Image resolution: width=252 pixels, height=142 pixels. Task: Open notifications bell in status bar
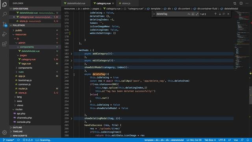tap(248, 140)
